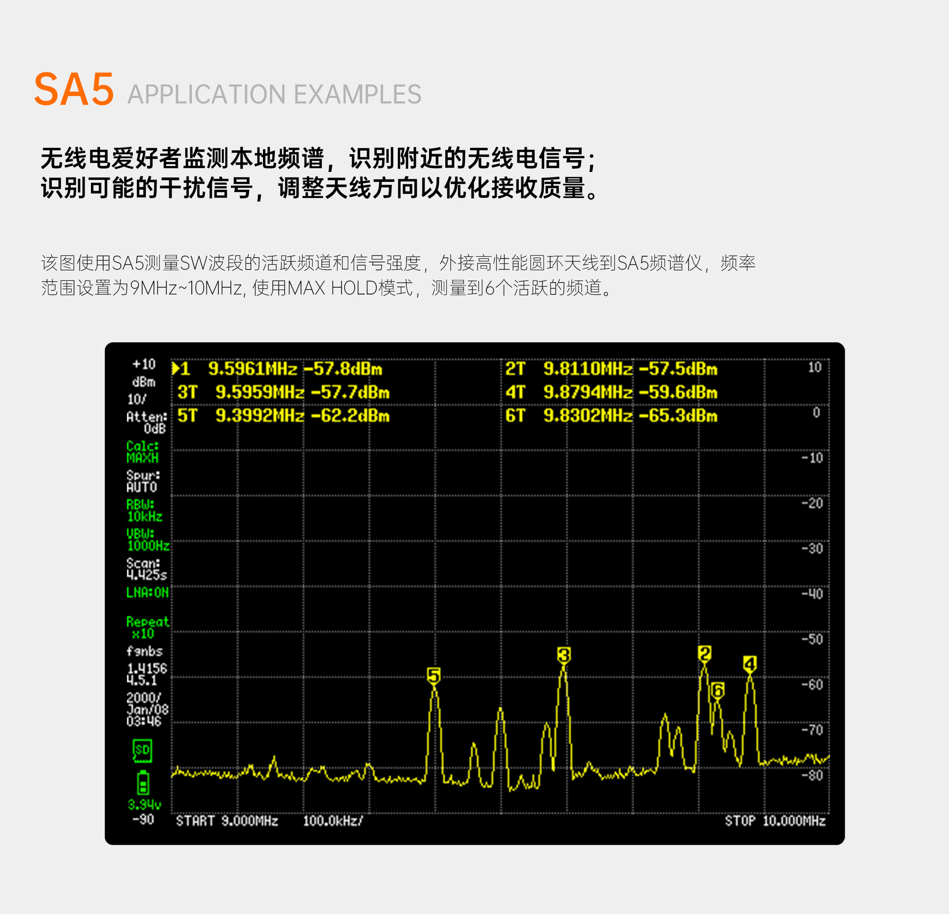Click the STOP 10.000MHz label

point(775,821)
